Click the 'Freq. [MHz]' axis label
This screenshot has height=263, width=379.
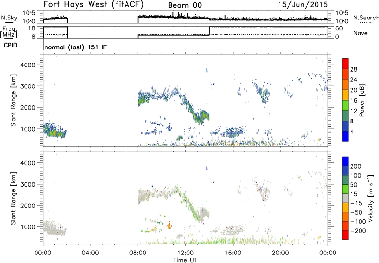pyautogui.click(x=9, y=32)
